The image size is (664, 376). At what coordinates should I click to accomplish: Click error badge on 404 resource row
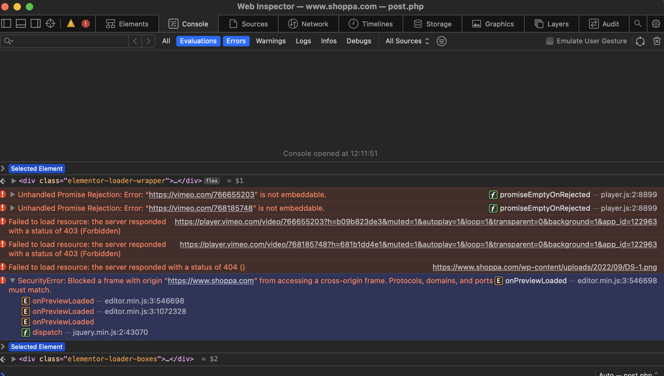tap(3, 267)
